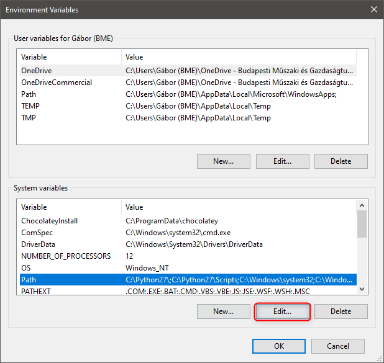The image size is (384, 363).
Task: Close the Environment Variables dialog
Action: tap(373, 9)
